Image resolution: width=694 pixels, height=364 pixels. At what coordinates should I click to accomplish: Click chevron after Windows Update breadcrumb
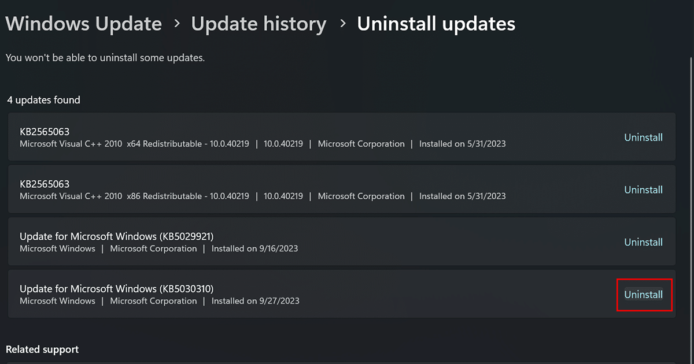tap(177, 24)
